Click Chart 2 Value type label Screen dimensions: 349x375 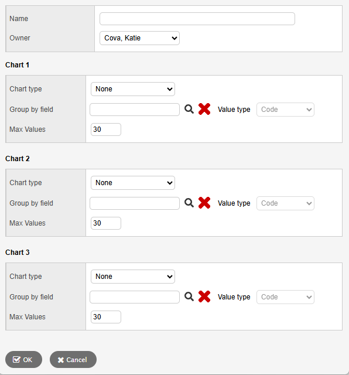[x=234, y=203]
